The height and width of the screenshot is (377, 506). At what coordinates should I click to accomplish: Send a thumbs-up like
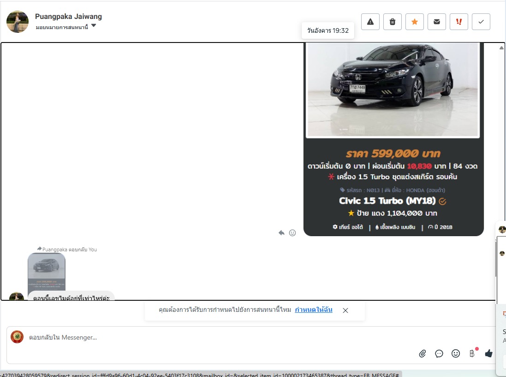[489, 353]
